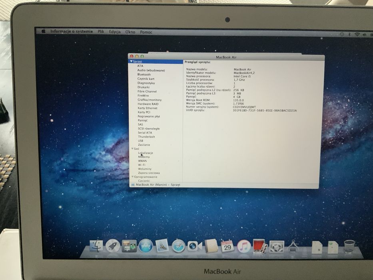Click the volume speaker status icon
373x280 pixels.
[365, 35]
